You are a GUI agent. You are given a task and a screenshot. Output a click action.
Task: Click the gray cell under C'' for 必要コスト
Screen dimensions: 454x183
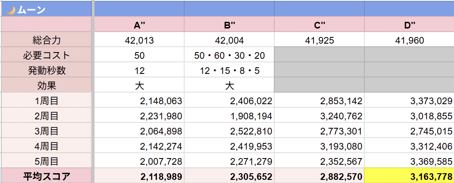[x=319, y=55]
